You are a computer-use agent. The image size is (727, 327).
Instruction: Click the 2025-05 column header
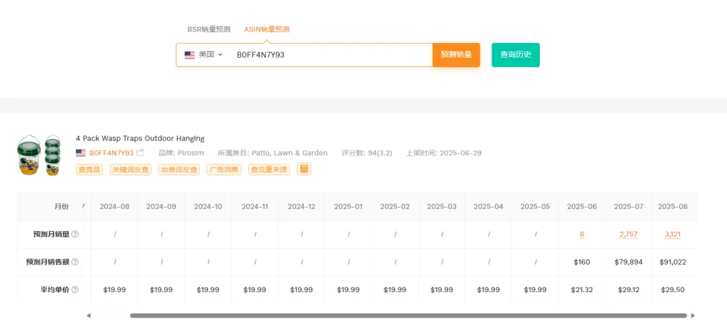535,206
